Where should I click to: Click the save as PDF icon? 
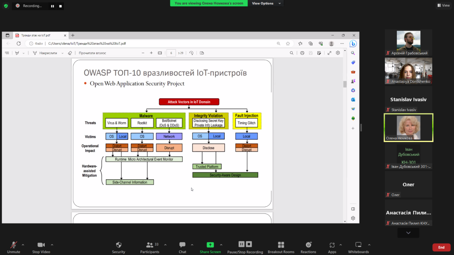[319, 53]
